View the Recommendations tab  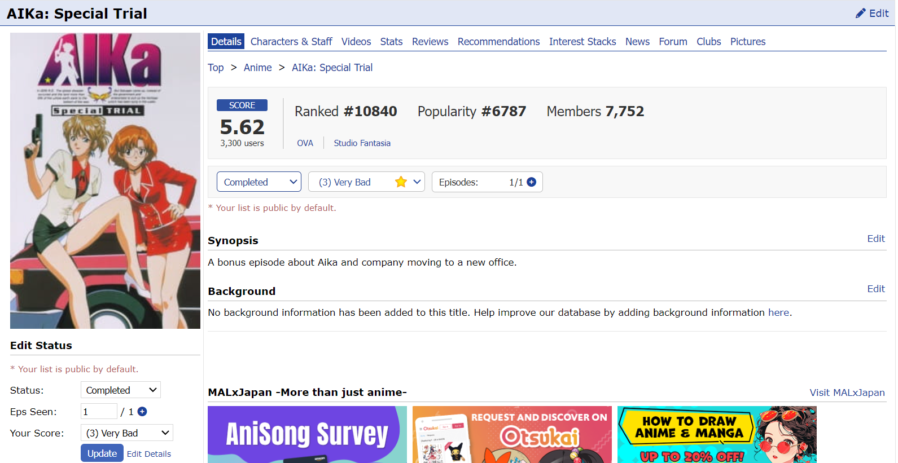(498, 41)
